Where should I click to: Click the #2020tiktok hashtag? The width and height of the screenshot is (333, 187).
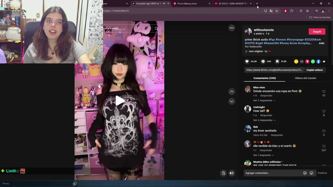(312, 40)
